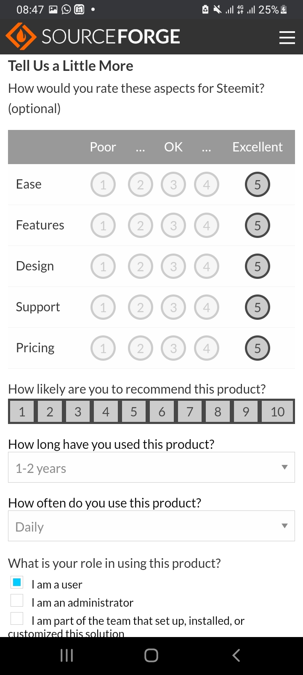Check 'I am an administrator' checkbox
This screenshot has height=675, width=303.
17,600
